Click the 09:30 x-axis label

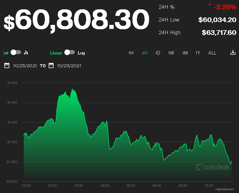tap(183, 186)
